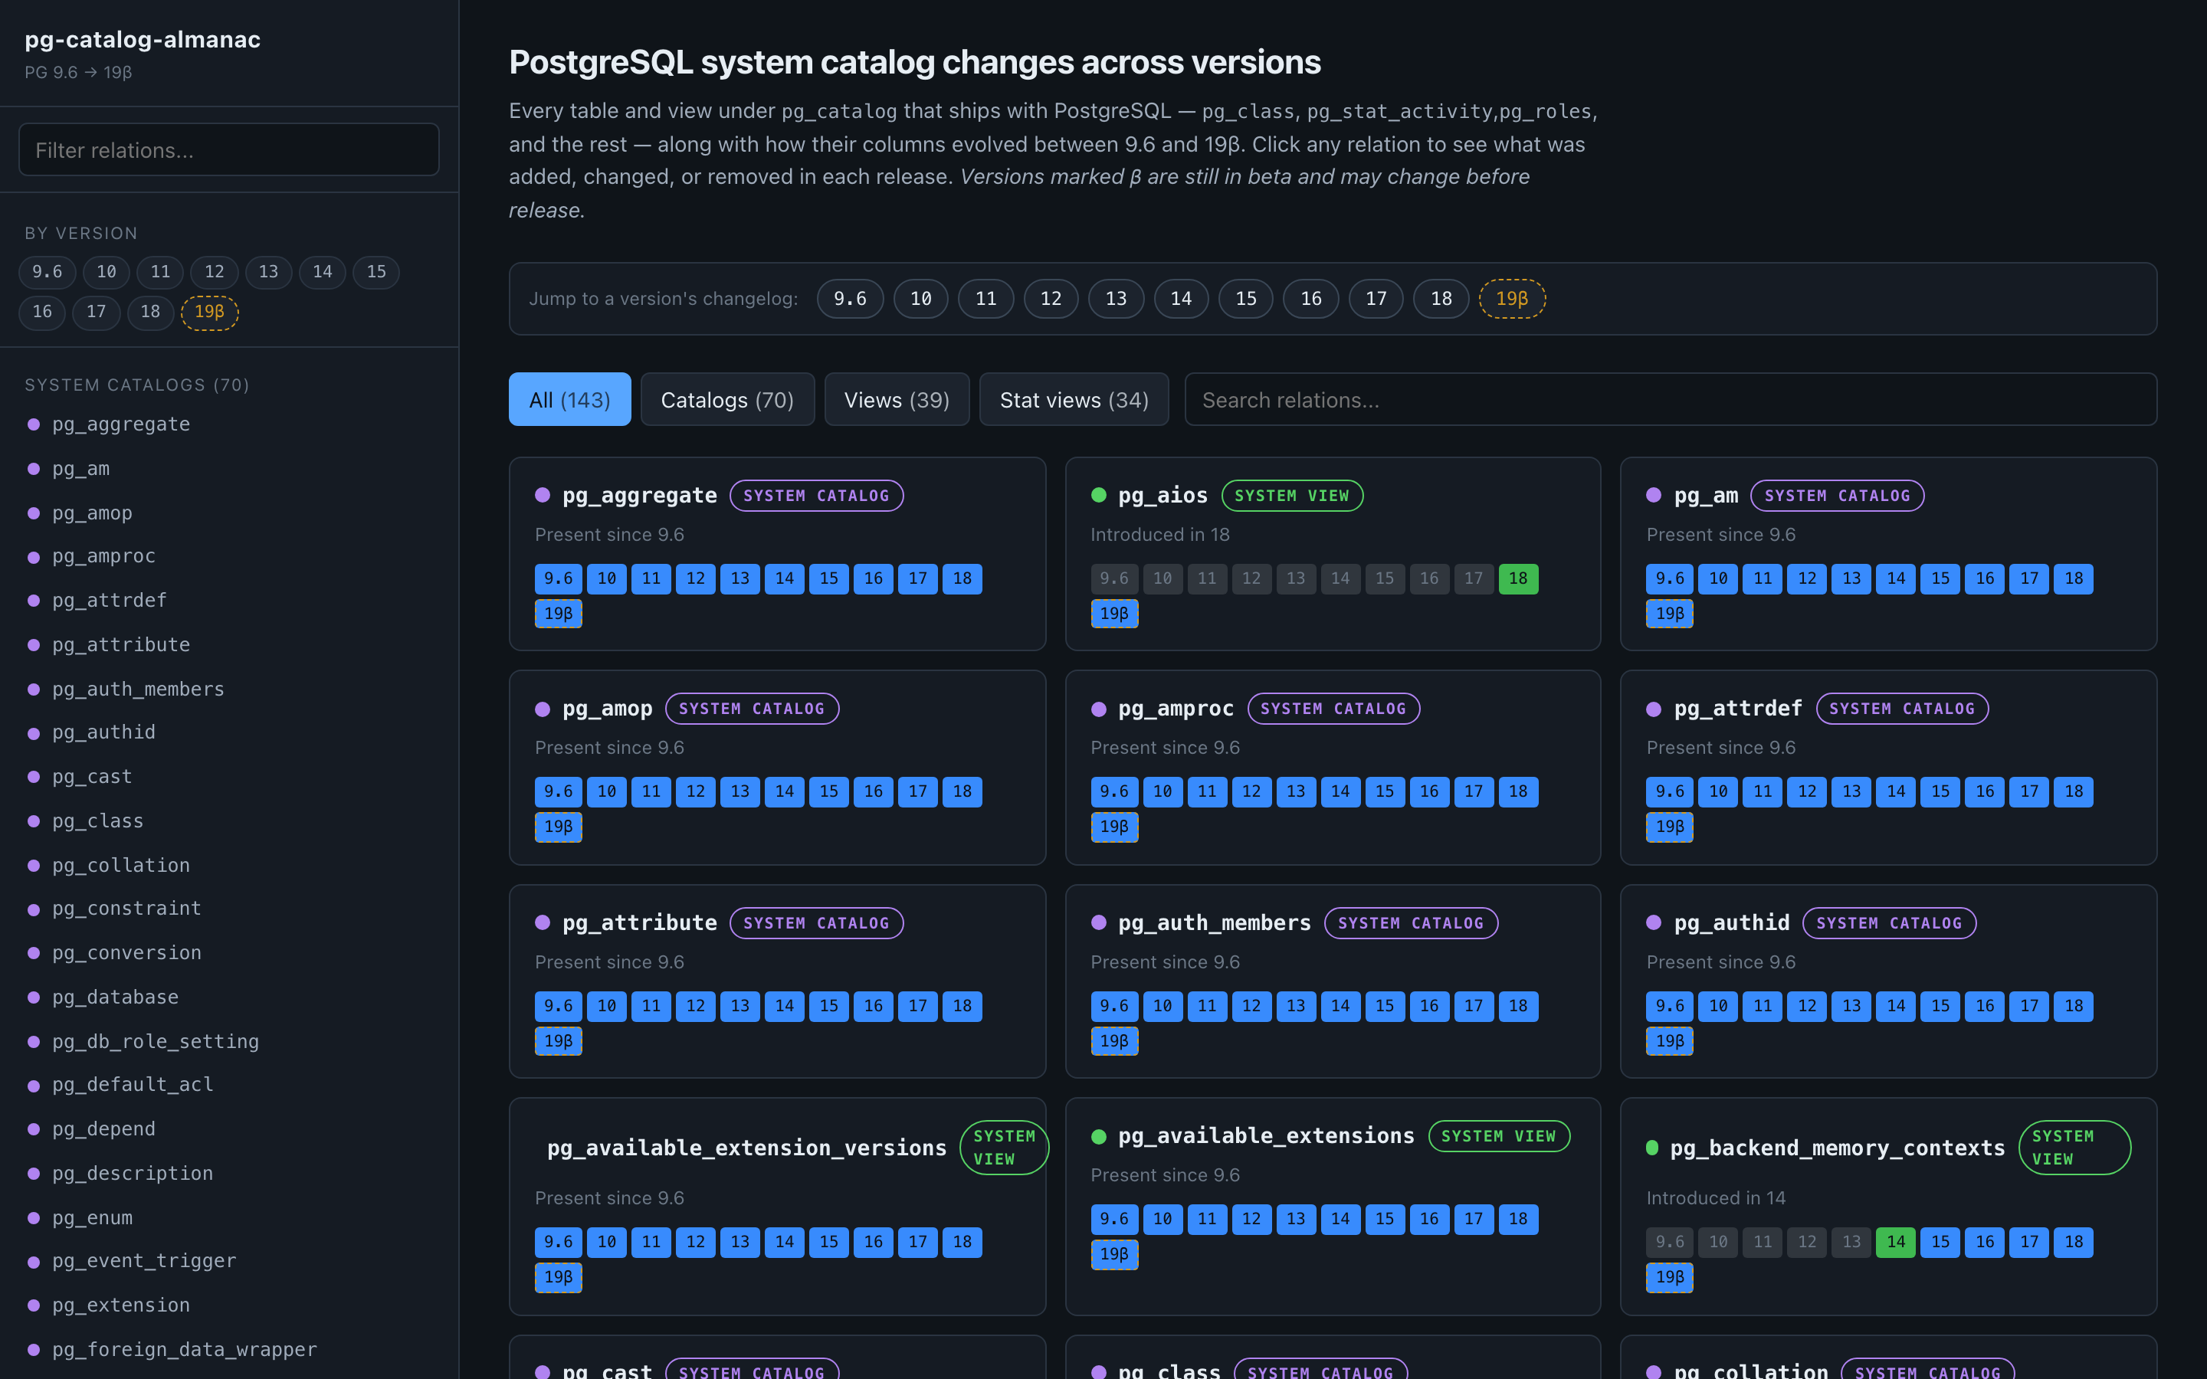Screen dimensions: 2207x1379
Task: Show the Stat views (34) tab
Action: (1074, 399)
